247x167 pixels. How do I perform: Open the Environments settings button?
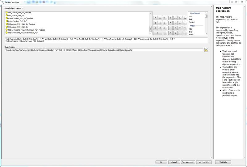pos(188,162)
